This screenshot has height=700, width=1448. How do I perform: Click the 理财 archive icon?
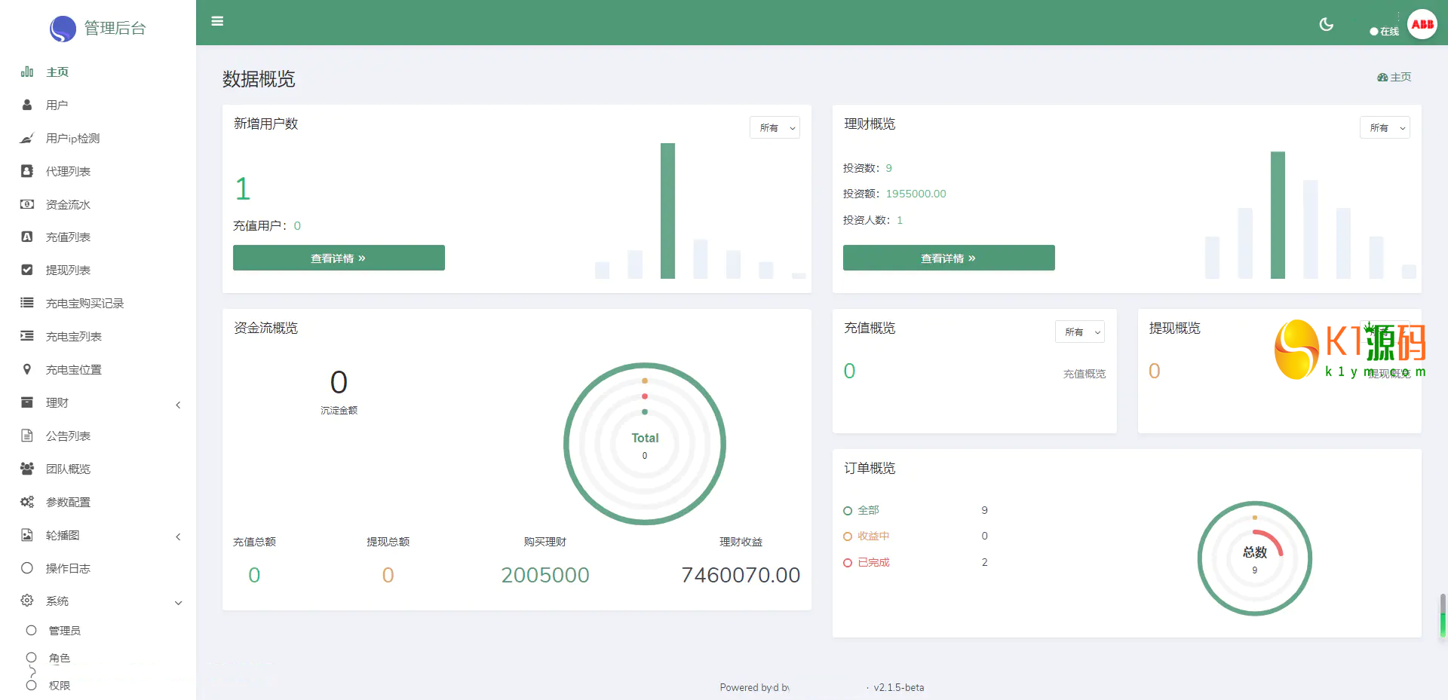(x=27, y=402)
